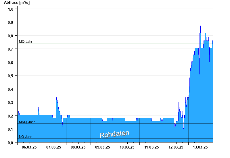The height and width of the screenshot is (158, 230).
Task: Click the date label 08.03.25
Action: [78, 147]
